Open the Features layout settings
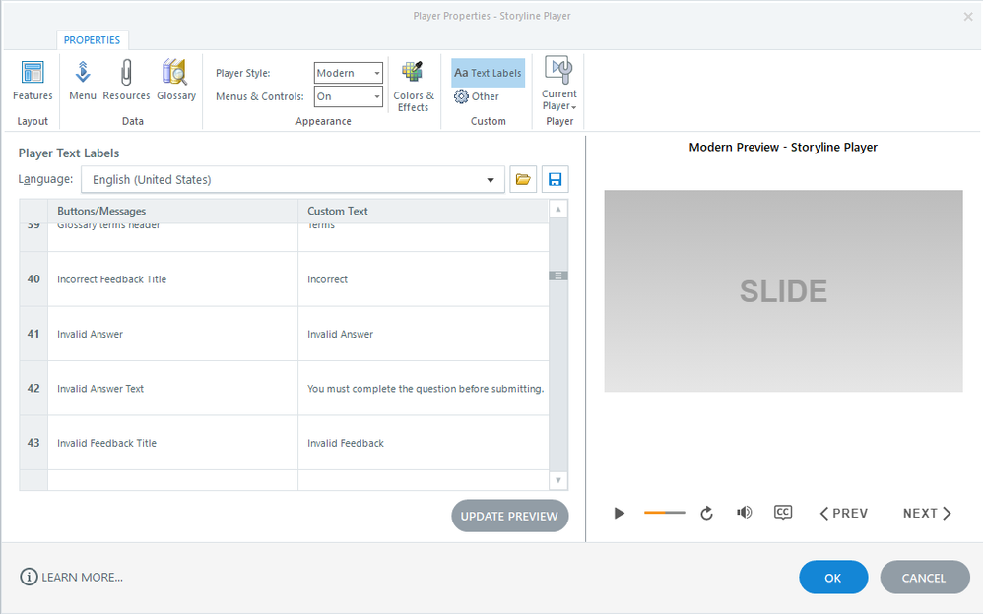The height and width of the screenshot is (614, 983). [x=33, y=81]
